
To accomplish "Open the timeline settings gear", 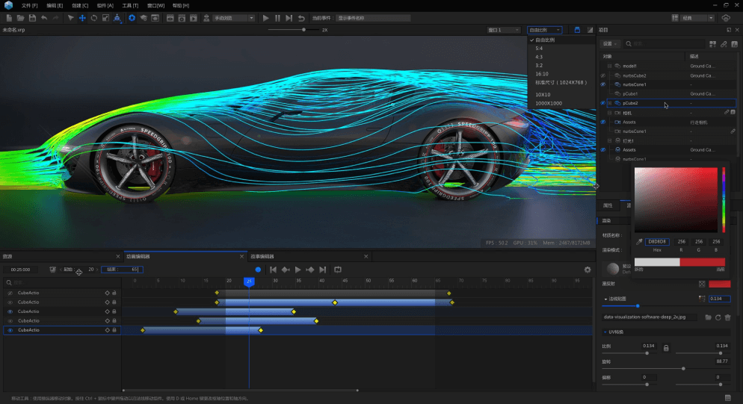I will 588,270.
